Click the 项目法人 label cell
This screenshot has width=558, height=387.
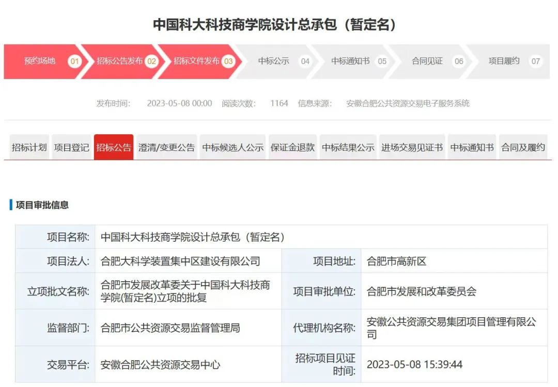(x=55, y=261)
